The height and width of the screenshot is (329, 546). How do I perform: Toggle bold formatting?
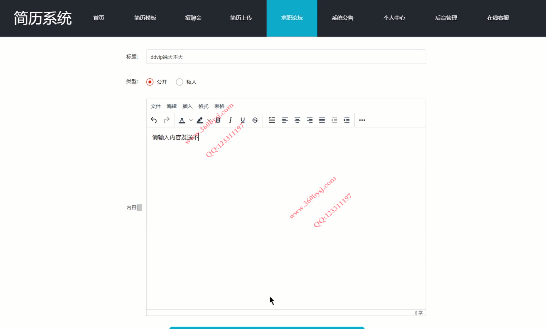(218, 120)
